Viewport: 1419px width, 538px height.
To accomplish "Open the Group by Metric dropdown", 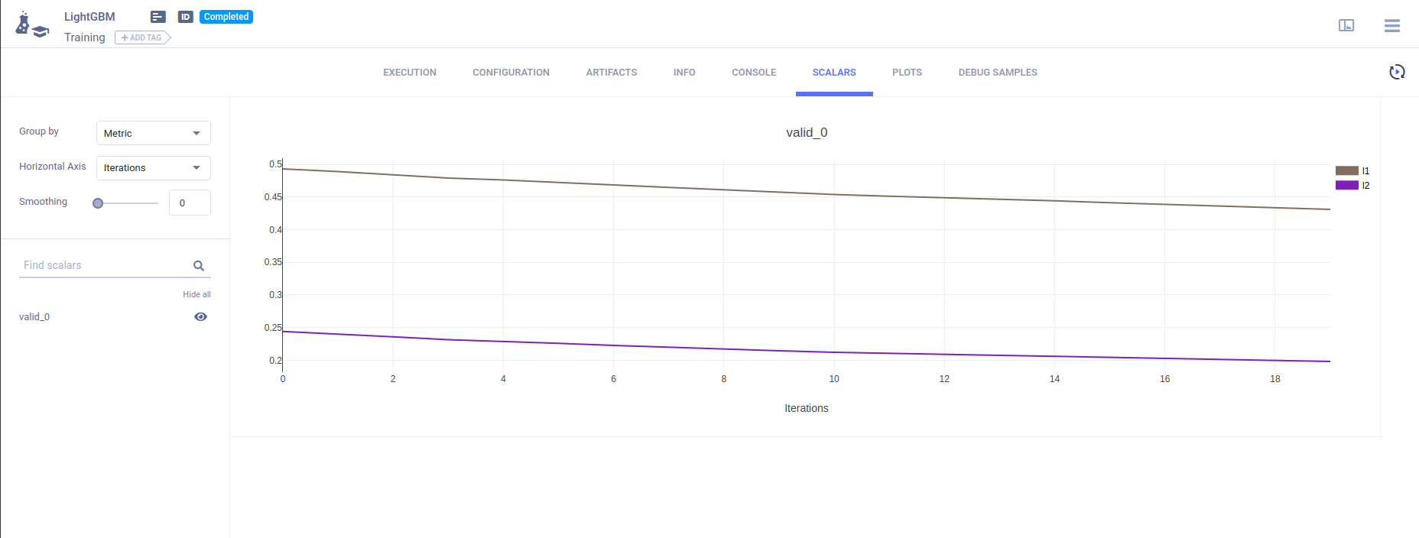I will (153, 133).
